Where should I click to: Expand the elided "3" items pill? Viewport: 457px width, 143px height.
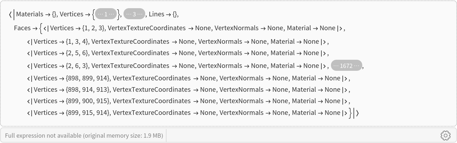134,15
